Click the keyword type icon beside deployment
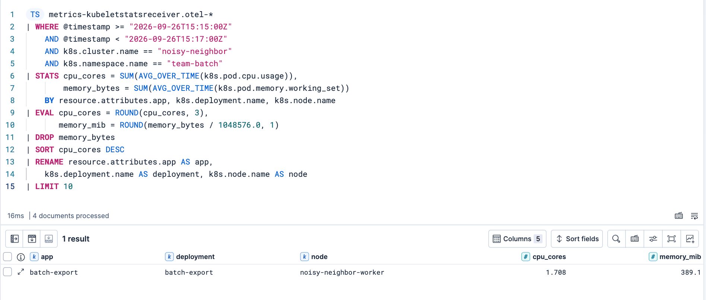 pyautogui.click(x=169, y=257)
